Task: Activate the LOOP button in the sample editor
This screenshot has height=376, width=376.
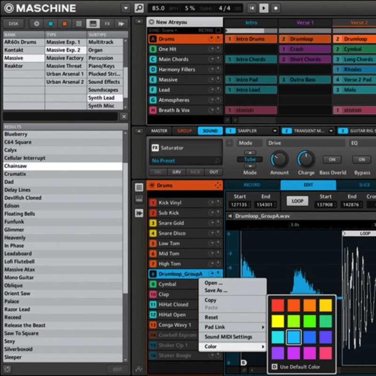Action: tap(297, 200)
